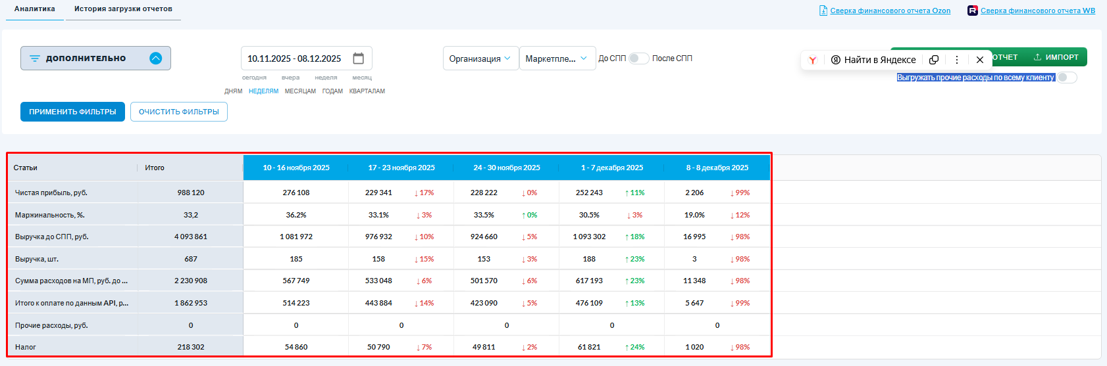
Task: Open the calendar date picker icon
Action: pos(358,58)
